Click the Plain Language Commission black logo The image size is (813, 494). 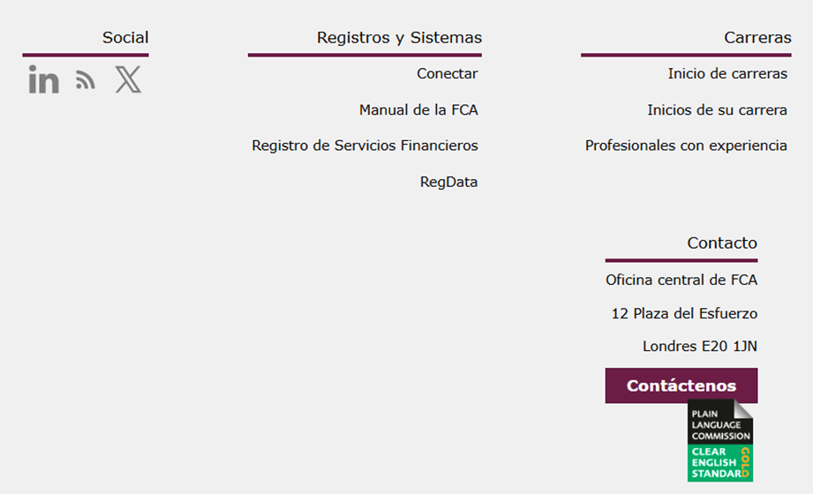tap(720, 423)
